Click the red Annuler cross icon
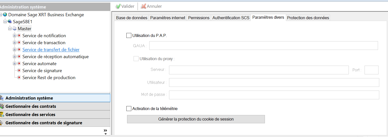Image resolution: width=388 pixels, height=137 pixels. (x=144, y=6)
